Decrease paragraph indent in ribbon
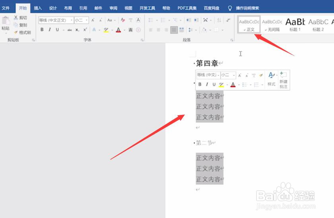This screenshot has width=334, height=218. click(x=188, y=20)
